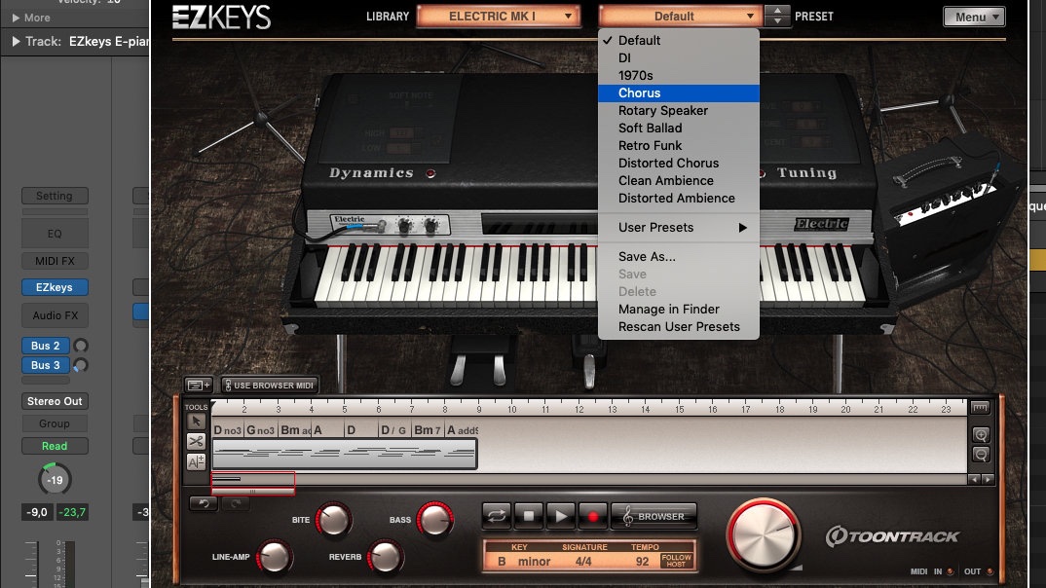
Task: Select Retro Funk from preset list
Action: 653,146
